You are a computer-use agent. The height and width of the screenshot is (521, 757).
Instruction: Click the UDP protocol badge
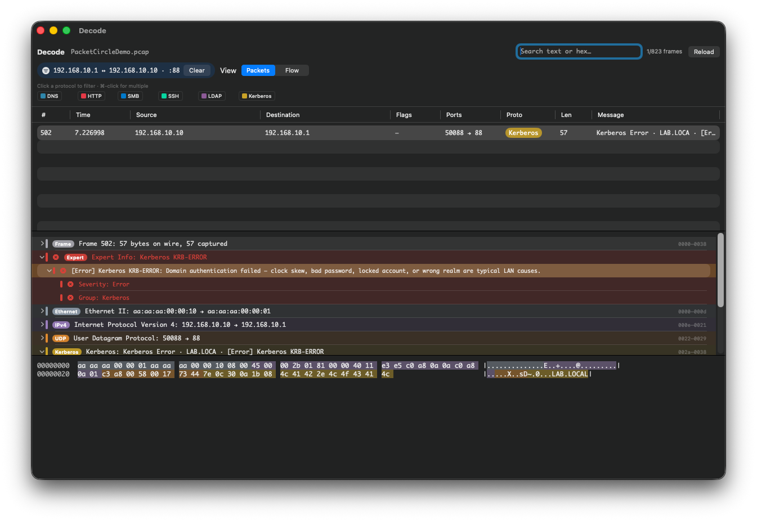pos(61,338)
